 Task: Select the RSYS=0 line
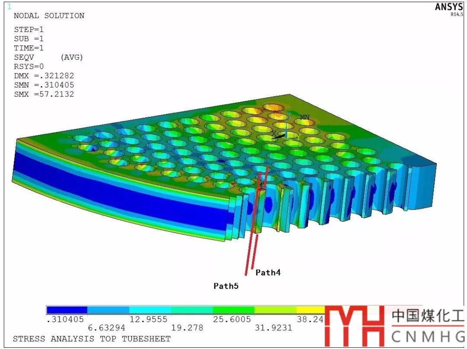tap(29, 67)
